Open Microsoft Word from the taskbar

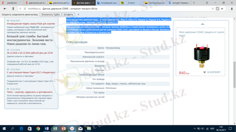tap(47, 128)
